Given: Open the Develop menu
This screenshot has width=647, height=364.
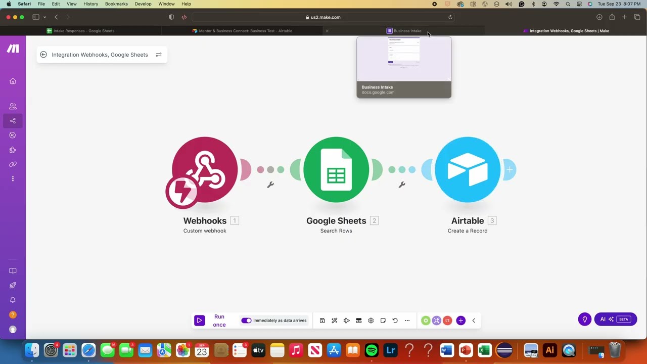Looking at the screenshot, I should point(143,4).
